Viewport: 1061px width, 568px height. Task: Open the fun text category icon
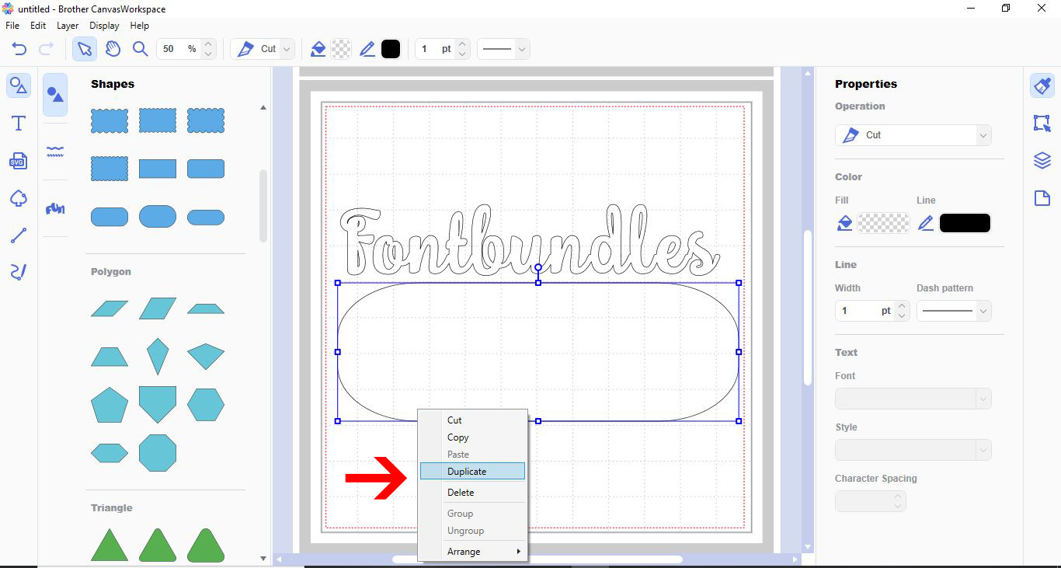pyautogui.click(x=55, y=208)
